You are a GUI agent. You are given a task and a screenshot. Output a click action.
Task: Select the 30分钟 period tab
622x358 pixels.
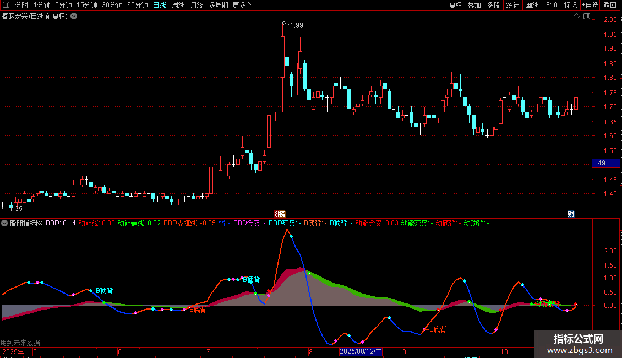(112, 5)
